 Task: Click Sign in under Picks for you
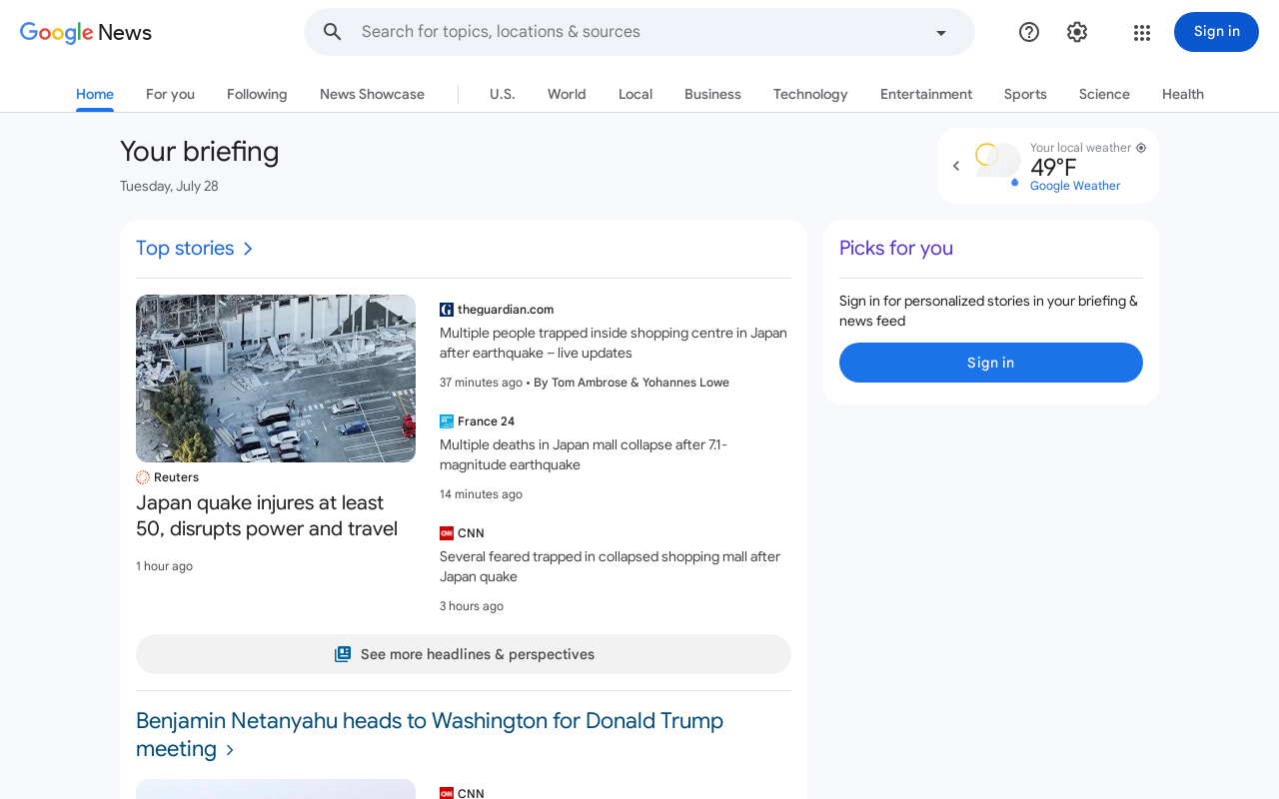point(991,363)
